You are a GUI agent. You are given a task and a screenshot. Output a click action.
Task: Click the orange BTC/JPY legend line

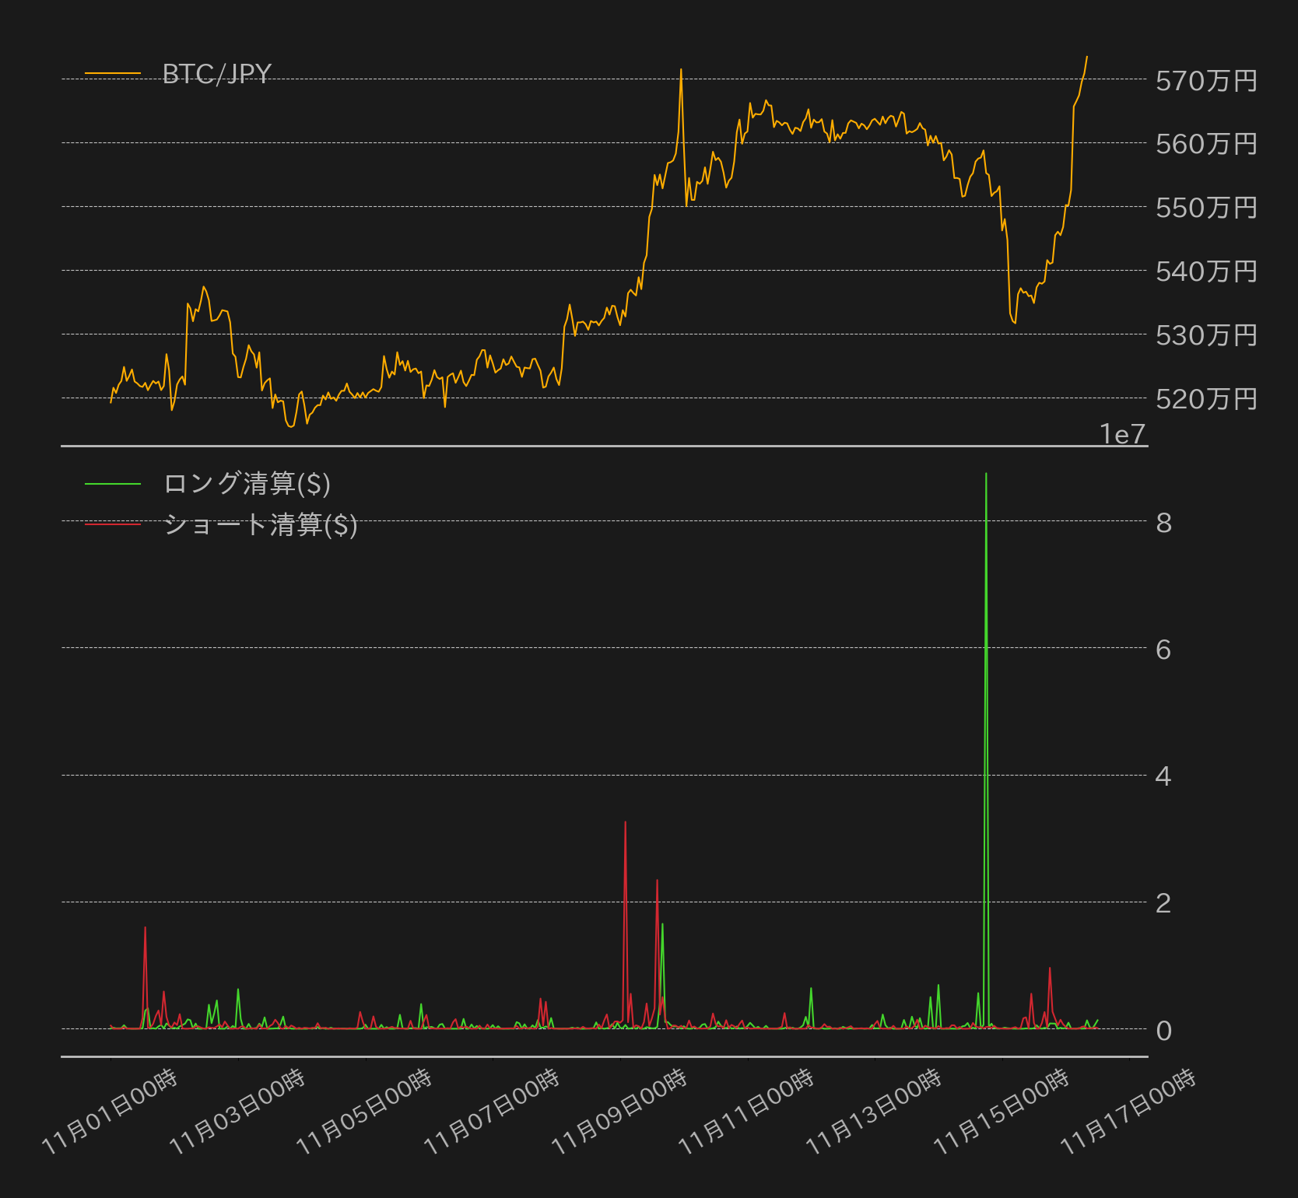113,74
